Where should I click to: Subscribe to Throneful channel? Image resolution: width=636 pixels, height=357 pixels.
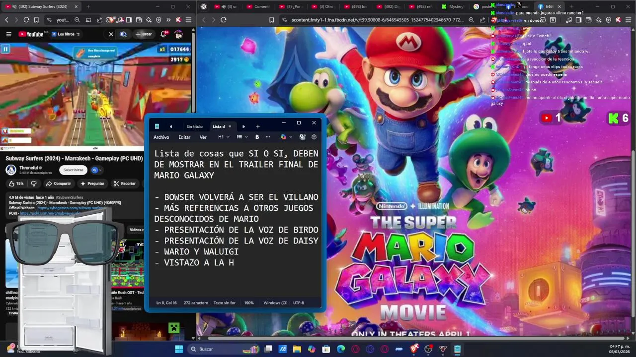tap(73, 170)
